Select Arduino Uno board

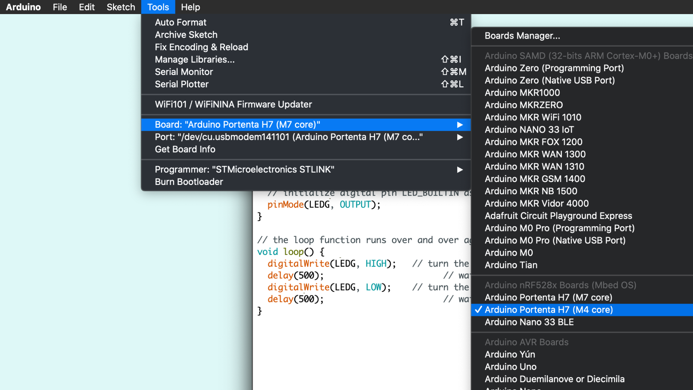click(x=510, y=367)
